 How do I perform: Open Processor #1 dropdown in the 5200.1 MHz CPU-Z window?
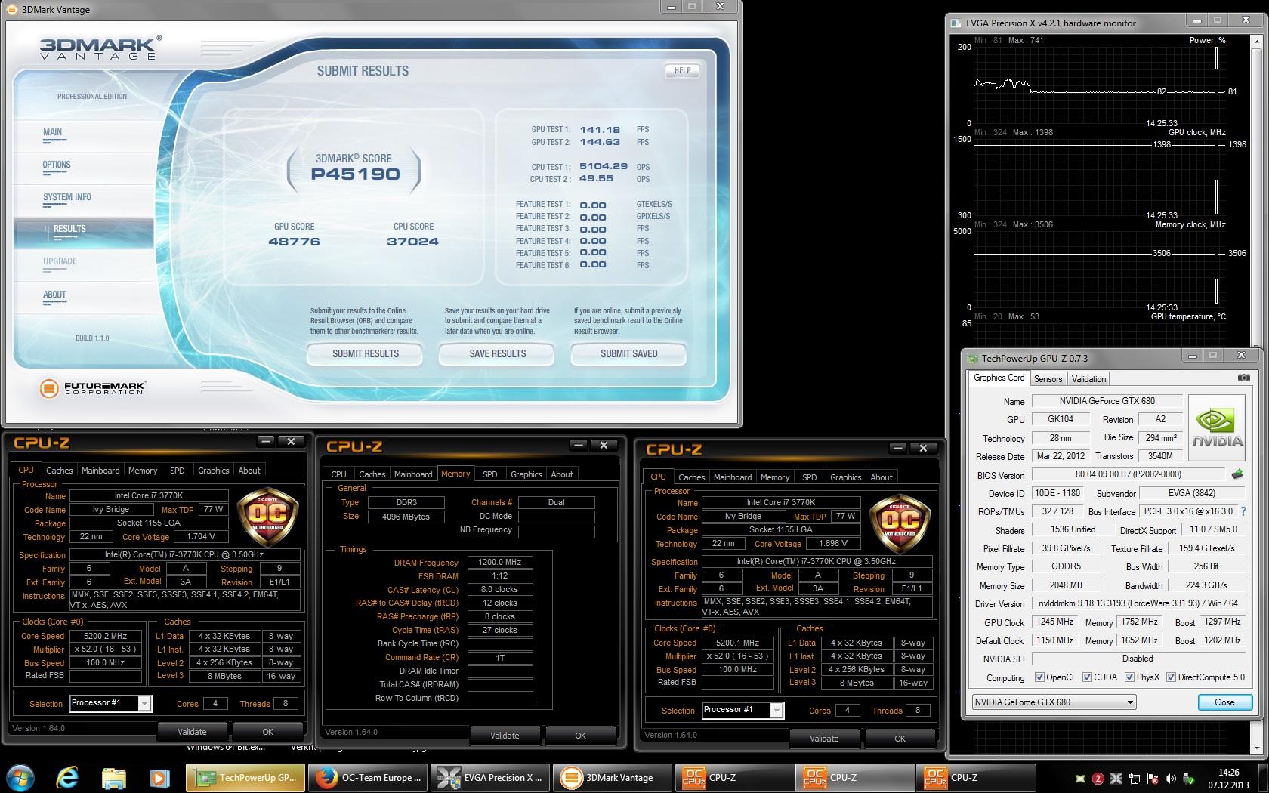pyautogui.click(x=743, y=710)
